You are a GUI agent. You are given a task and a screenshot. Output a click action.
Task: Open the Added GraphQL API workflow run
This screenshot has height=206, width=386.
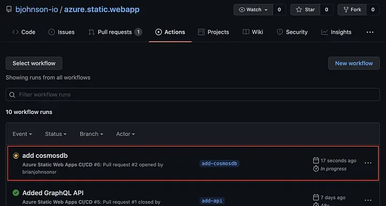pyautogui.click(x=53, y=193)
